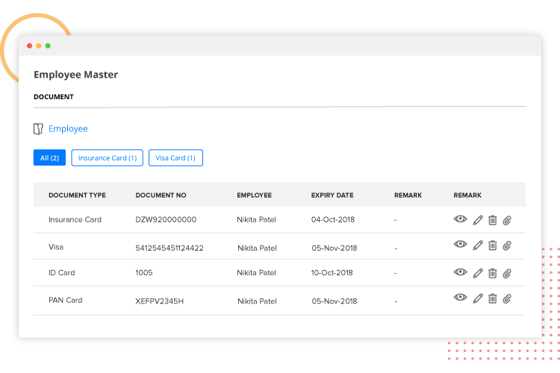Screen dimensions: 560x373
Task: View the Visa document
Action: (x=461, y=244)
